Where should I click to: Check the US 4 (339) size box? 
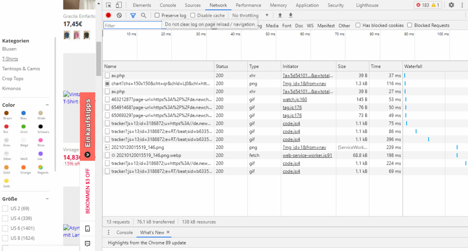coord(5,218)
